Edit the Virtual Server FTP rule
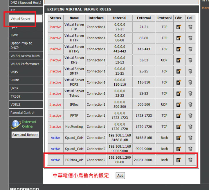 click(179, 27)
